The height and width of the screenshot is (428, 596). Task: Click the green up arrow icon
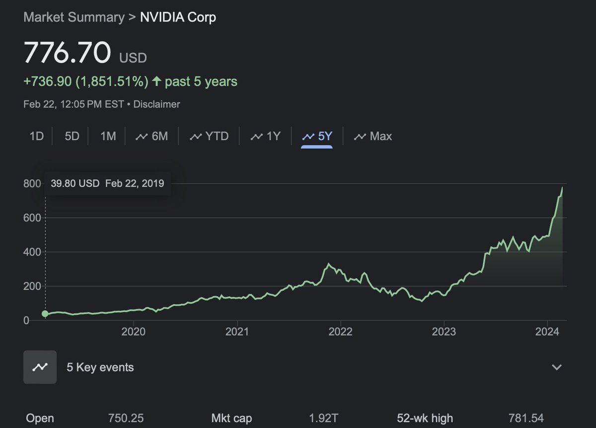tap(156, 81)
